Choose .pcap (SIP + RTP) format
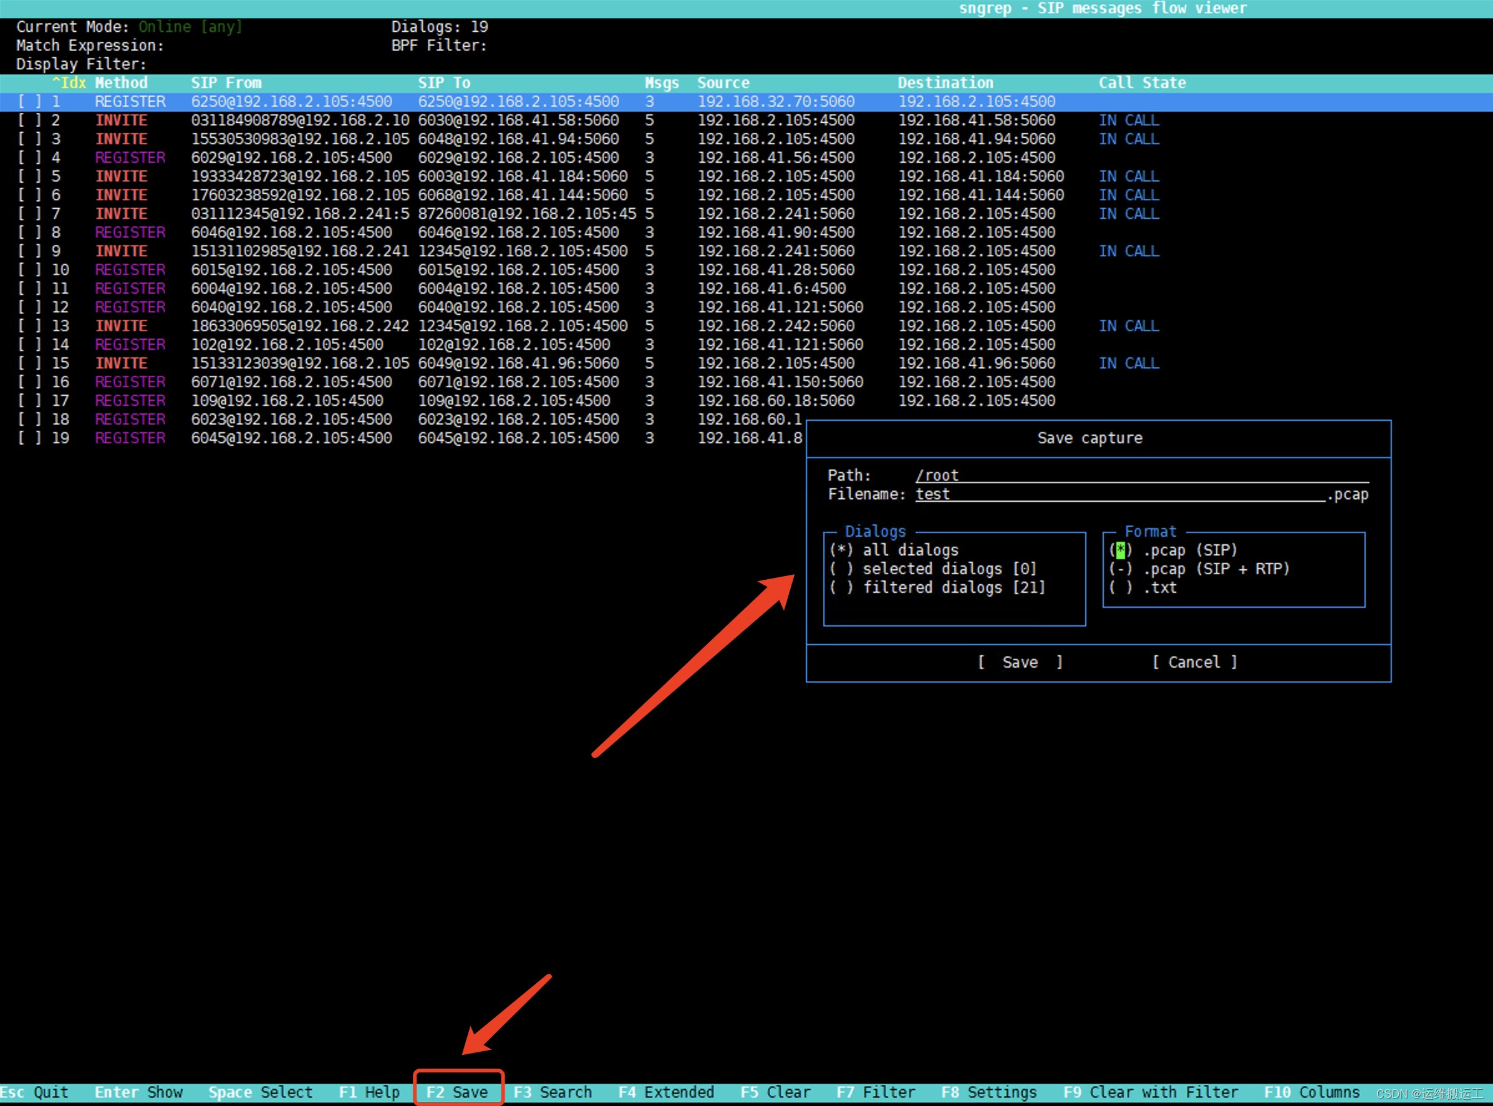The height and width of the screenshot is (1106, 1493). coord(1121,569)
